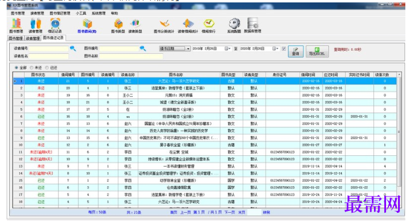The width and height of the screenshot is (412, 223).
Task: Click the 查询 search button
Action: pyautogui.click(x=295, y=51)
